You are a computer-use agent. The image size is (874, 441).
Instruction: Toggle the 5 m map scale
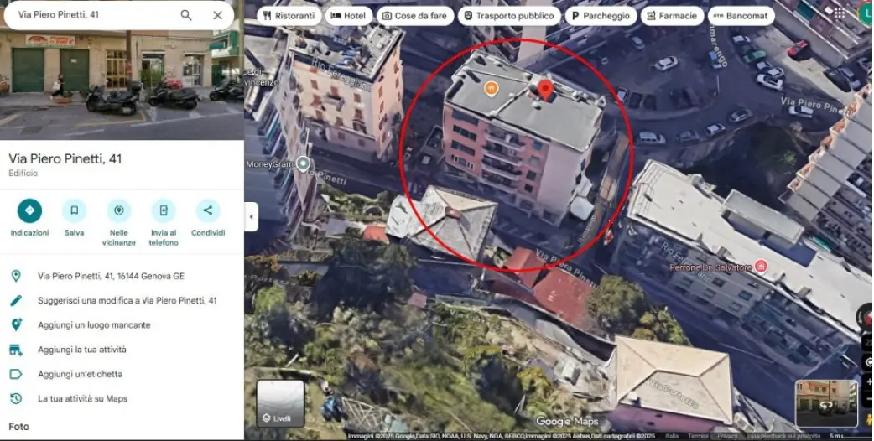pos(849,436)
